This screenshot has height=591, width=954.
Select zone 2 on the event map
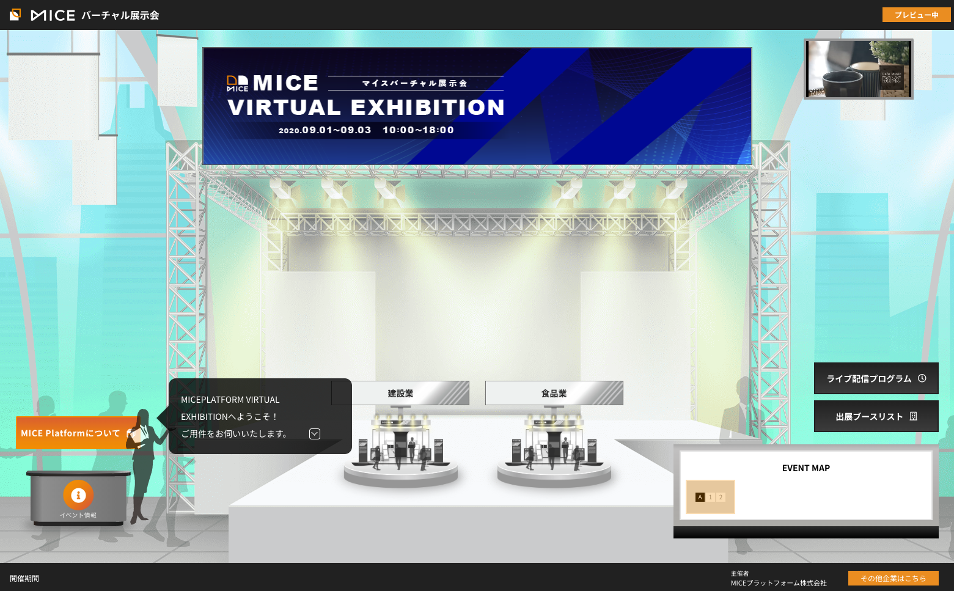tap(721, 497)
